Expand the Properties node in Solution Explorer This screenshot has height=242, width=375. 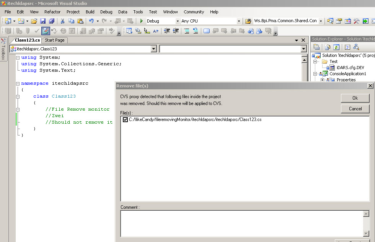pyautogui.click(x=322, y=80)
